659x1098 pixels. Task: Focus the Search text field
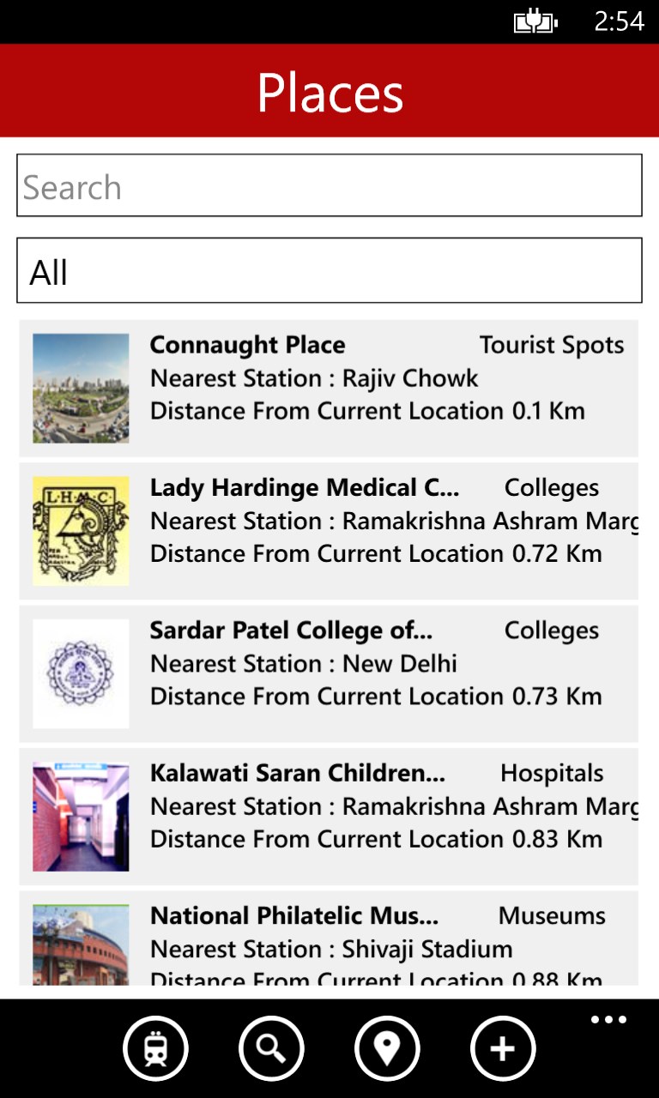coord(329,185)
